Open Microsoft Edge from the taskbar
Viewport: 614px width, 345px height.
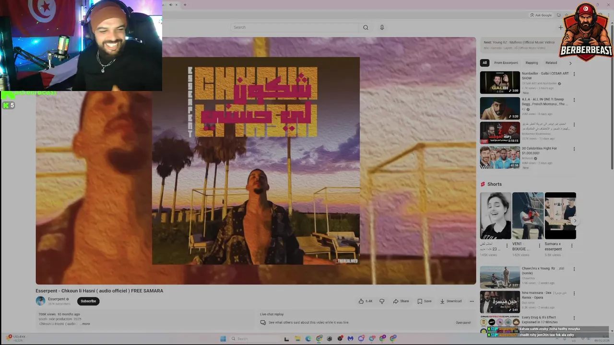click(x=308, y=339)
